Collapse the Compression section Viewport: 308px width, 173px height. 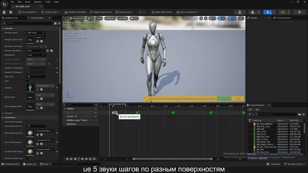tap(3, 117)
